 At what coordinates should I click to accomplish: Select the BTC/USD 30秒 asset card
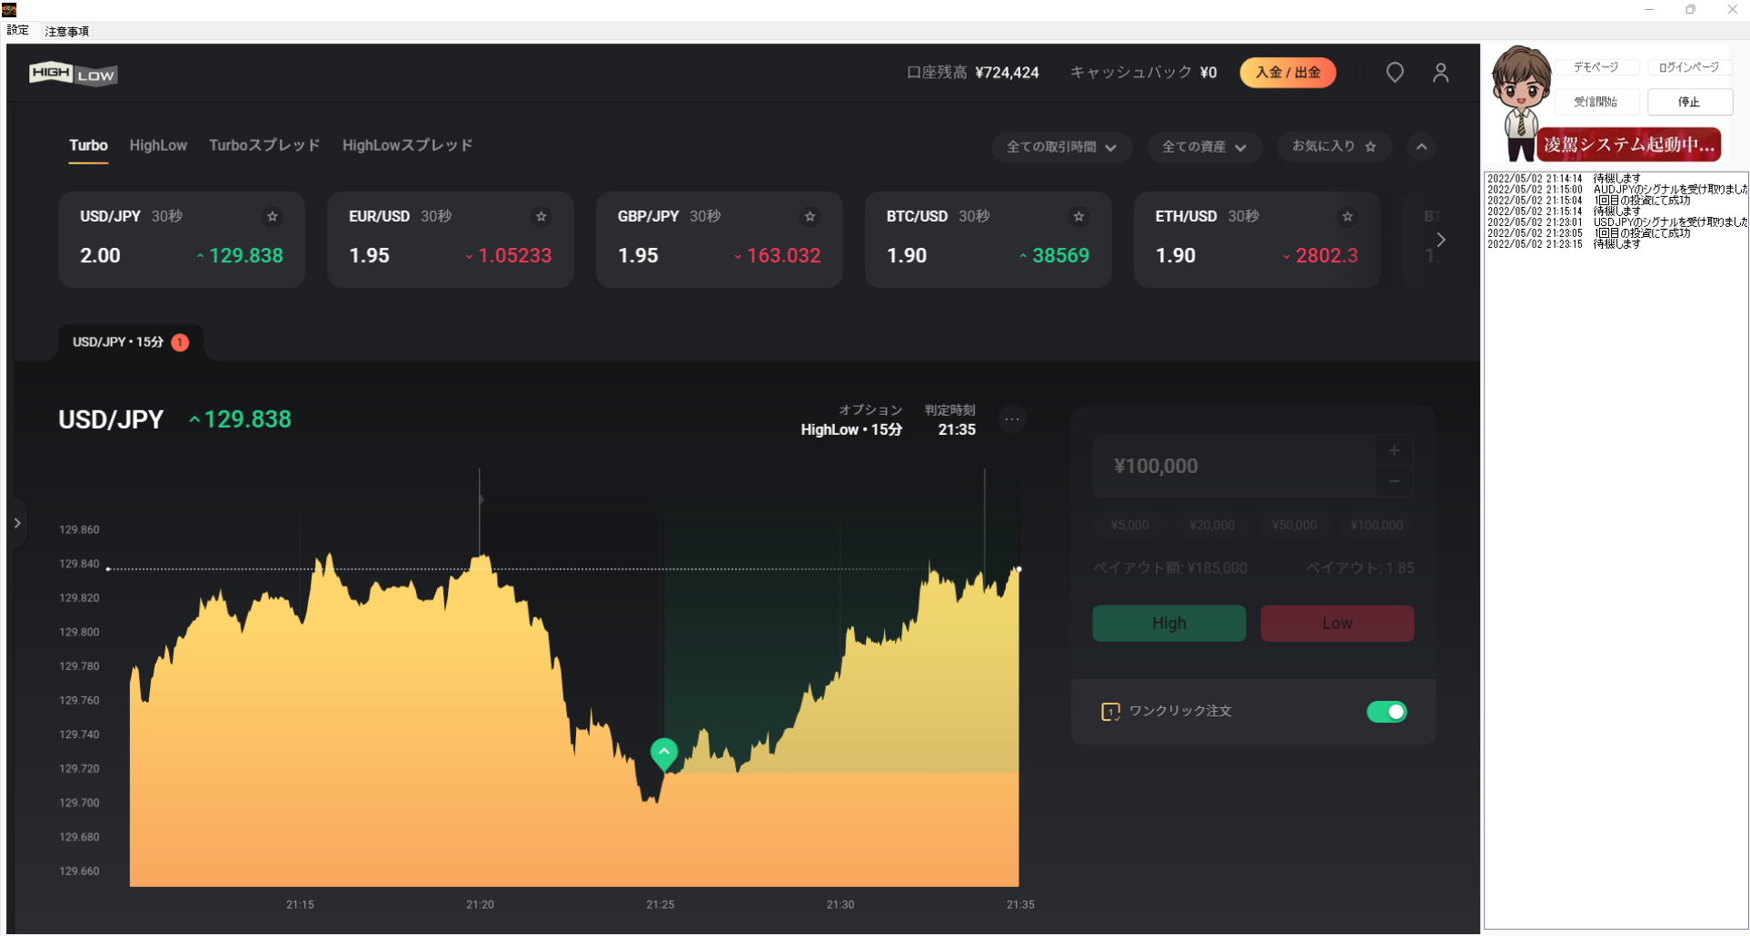coord(989,240)
